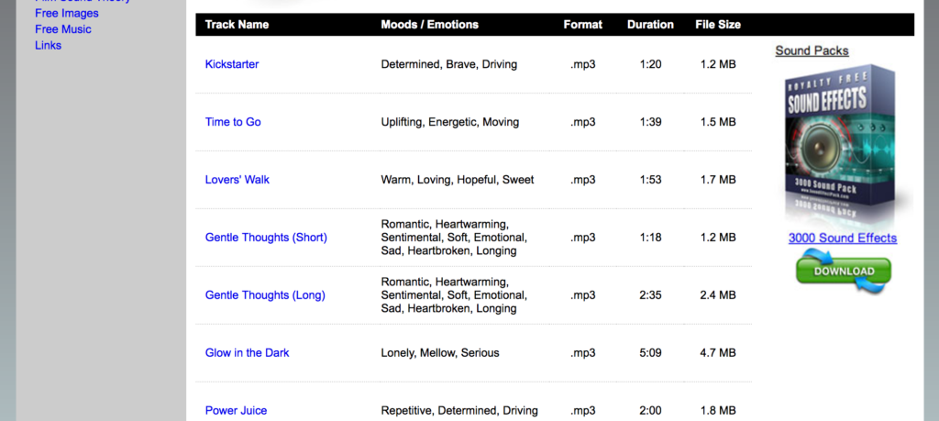Click the 1:39 duration value

[x=650, y=122]
